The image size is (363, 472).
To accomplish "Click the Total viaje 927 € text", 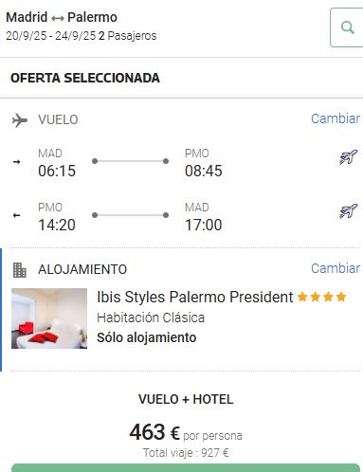I will click(x=186, y=453).
